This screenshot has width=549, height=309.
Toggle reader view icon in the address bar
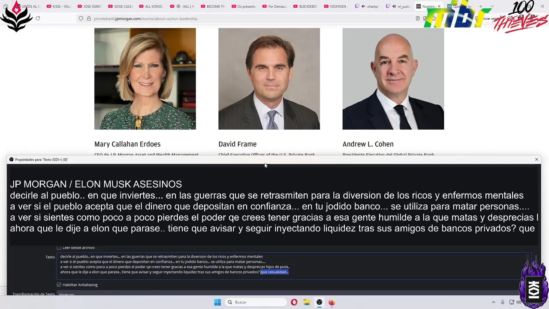(x=418, y=18)
